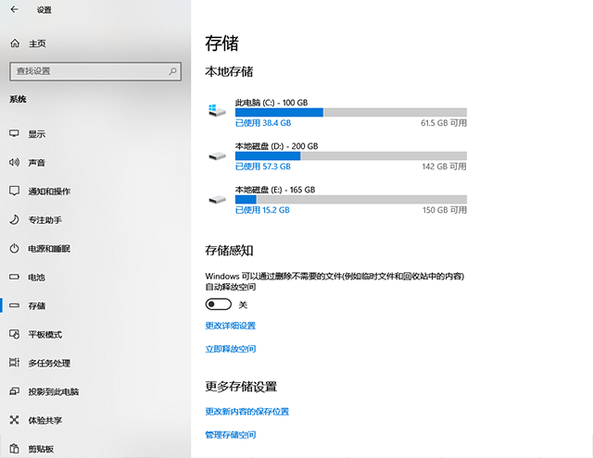Click the C: drive usage bar
Viewport: 593px width, 458px height.
click(351, 112)
